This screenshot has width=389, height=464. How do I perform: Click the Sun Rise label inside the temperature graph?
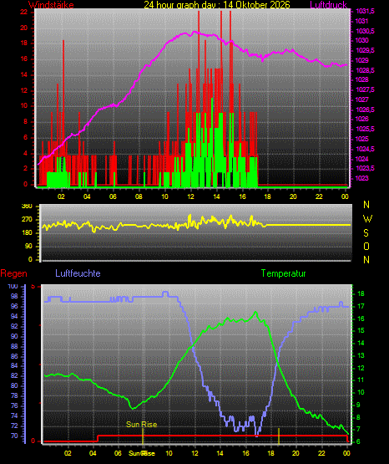coord(141,425)
